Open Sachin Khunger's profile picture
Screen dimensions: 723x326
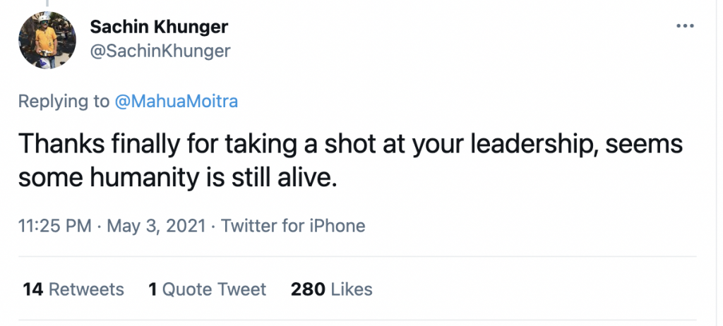(x=47, y=40)
